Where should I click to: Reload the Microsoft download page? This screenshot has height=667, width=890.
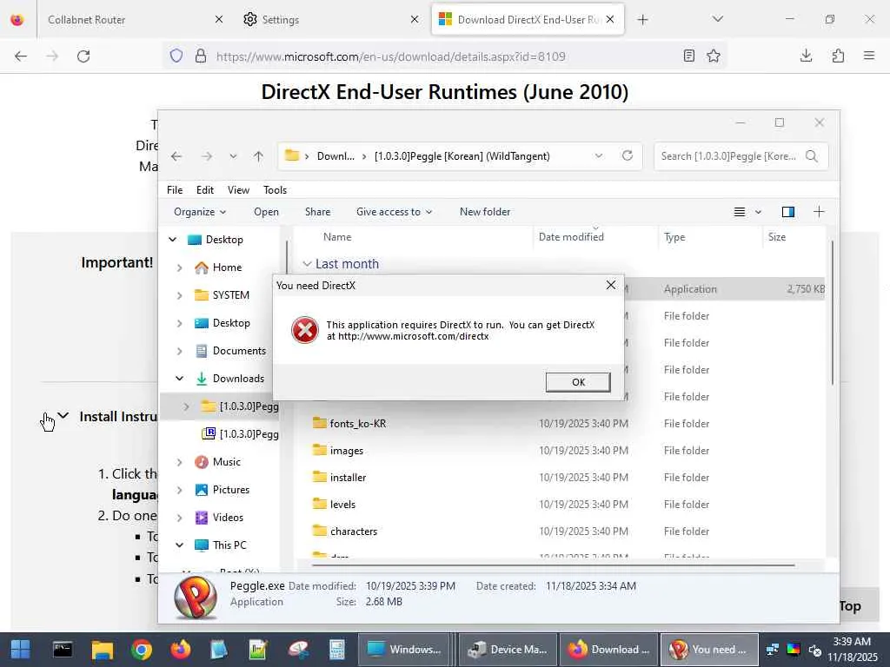(83, 56)
